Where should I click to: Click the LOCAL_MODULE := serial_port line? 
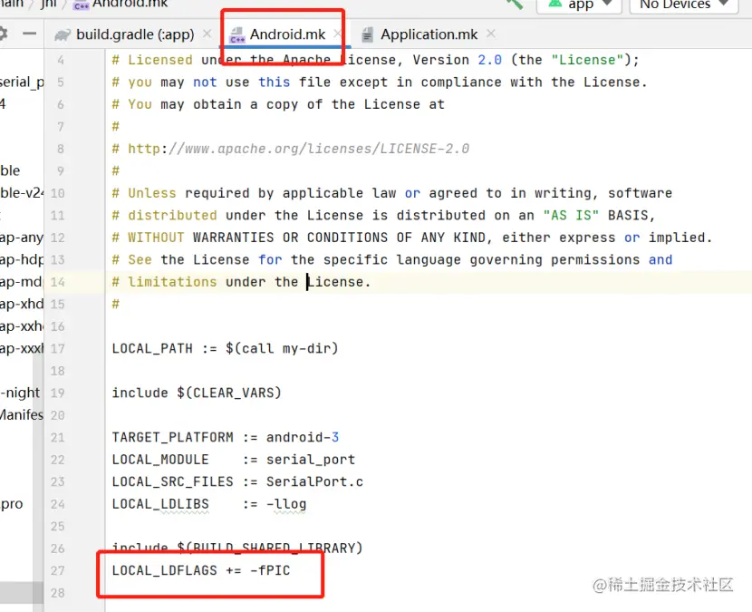point(234,460)
